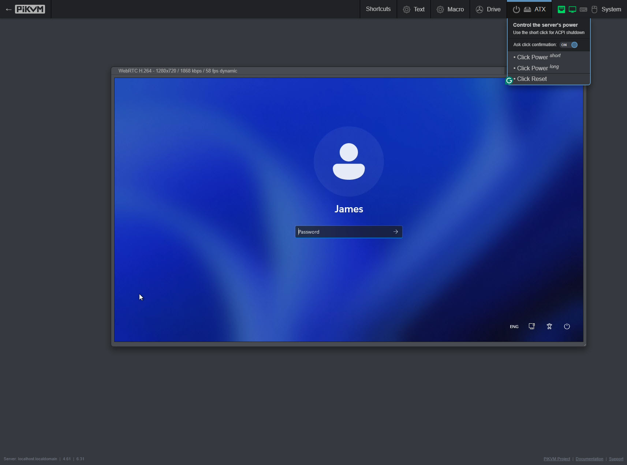Open the Shortcuts dropdown menu
The image size is (627, 465).
pyautogui.click(x=378, y=9)
